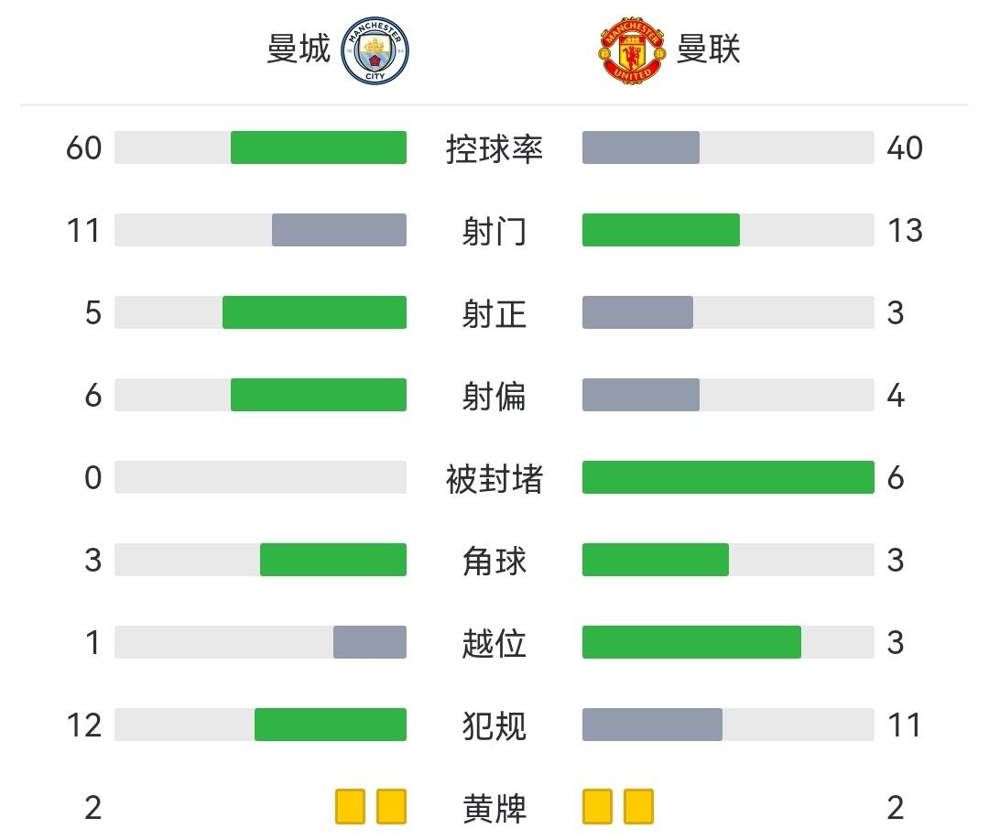
Task: Click the Manchester City club crest
Action: [375, 50]
